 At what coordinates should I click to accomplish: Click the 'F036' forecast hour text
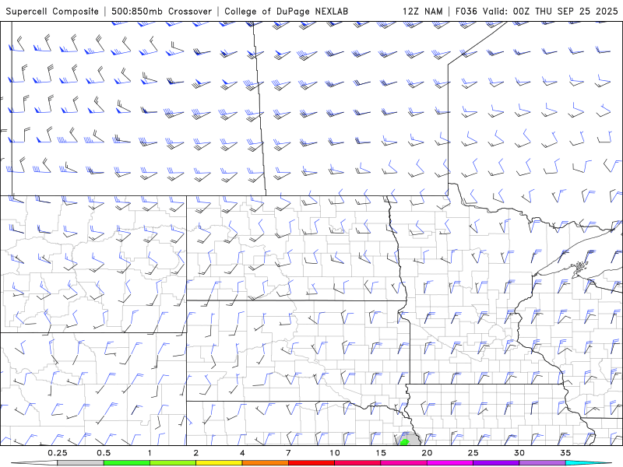point(466,11)
